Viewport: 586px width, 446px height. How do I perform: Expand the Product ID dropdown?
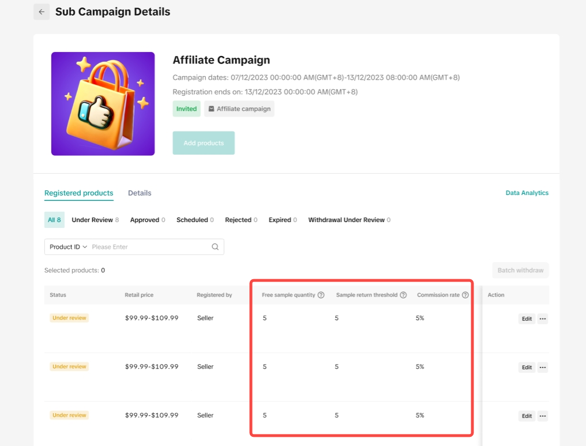[x=68, y=247]
